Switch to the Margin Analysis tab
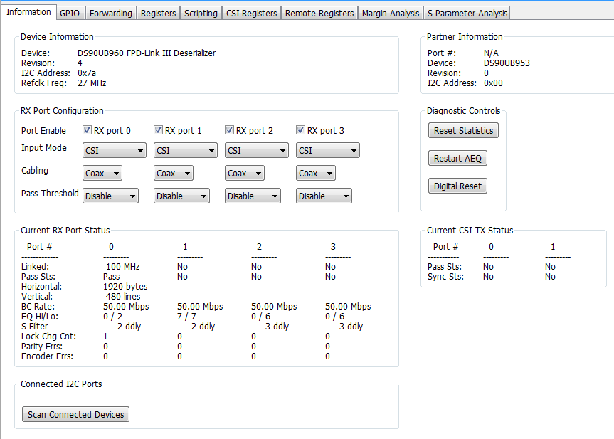614x439 pixels. coord(391,13)
